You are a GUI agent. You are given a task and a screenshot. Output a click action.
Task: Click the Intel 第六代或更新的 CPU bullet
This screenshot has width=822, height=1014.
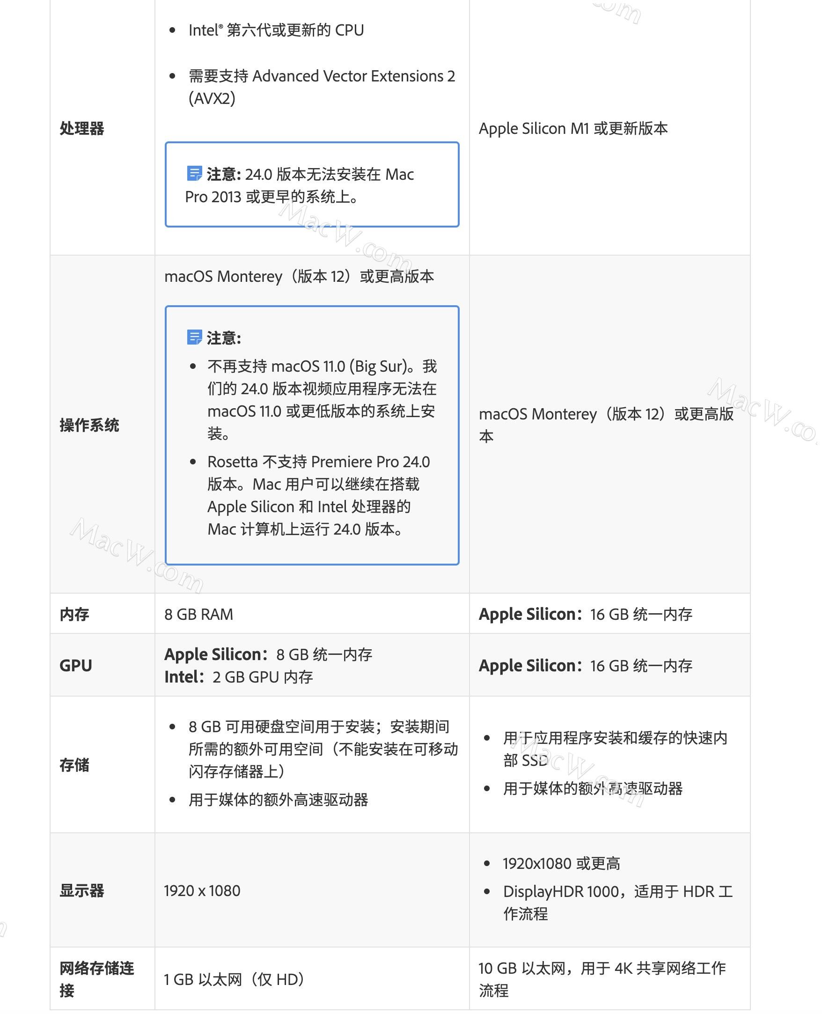pyautogui.click(x=276, y=30)
